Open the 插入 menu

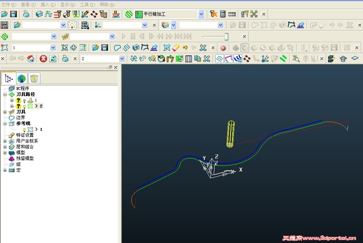click(48, 5)
